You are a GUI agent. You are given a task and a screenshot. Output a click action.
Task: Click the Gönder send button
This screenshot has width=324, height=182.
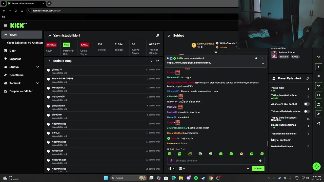pyautogui.click(x=258, y=169)
